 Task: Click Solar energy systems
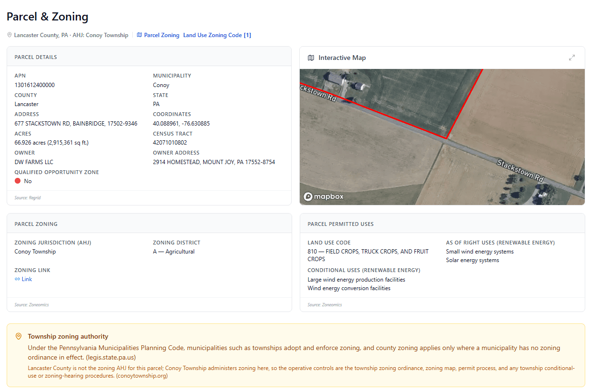(472, 260)
